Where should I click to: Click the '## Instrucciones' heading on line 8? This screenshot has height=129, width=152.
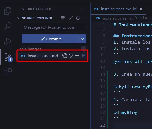(x=133, y=36)
